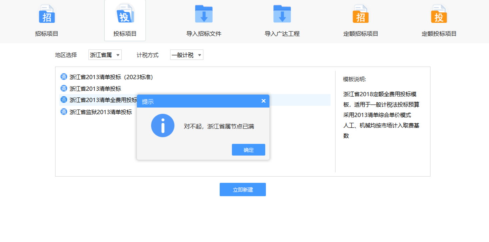
Task: Click the 计税方式 label
Action: [x=148, y=55]
